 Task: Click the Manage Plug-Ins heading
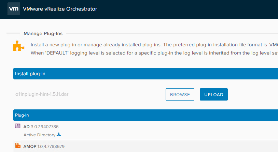point(43,33)
